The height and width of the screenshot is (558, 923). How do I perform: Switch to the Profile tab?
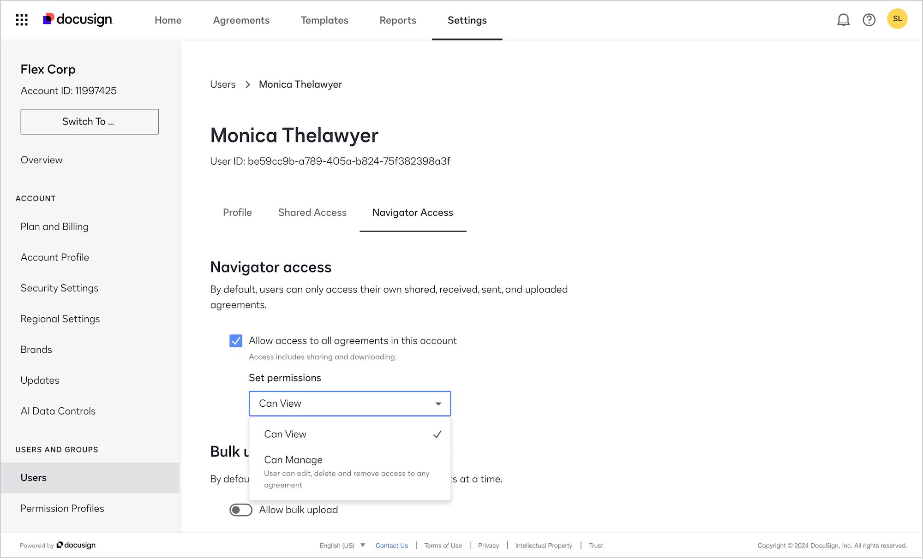pyautogui.click(x=237, y=213)
